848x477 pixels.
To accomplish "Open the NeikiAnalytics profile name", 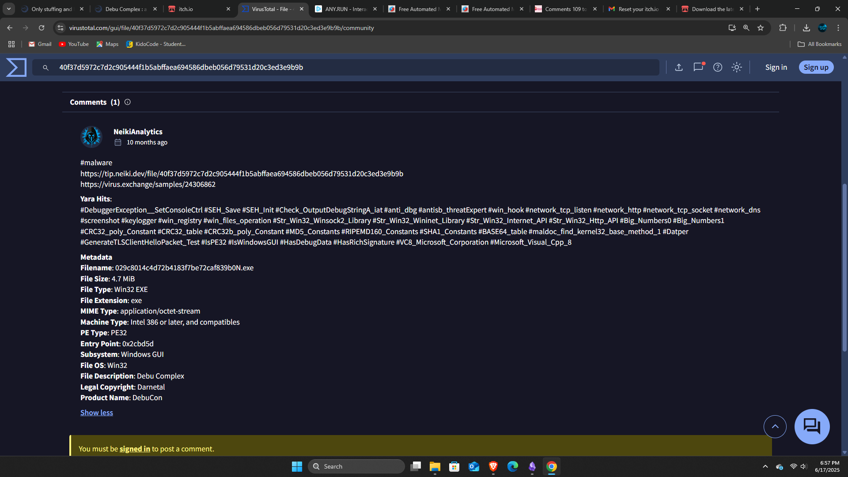I will coord(138,132).
